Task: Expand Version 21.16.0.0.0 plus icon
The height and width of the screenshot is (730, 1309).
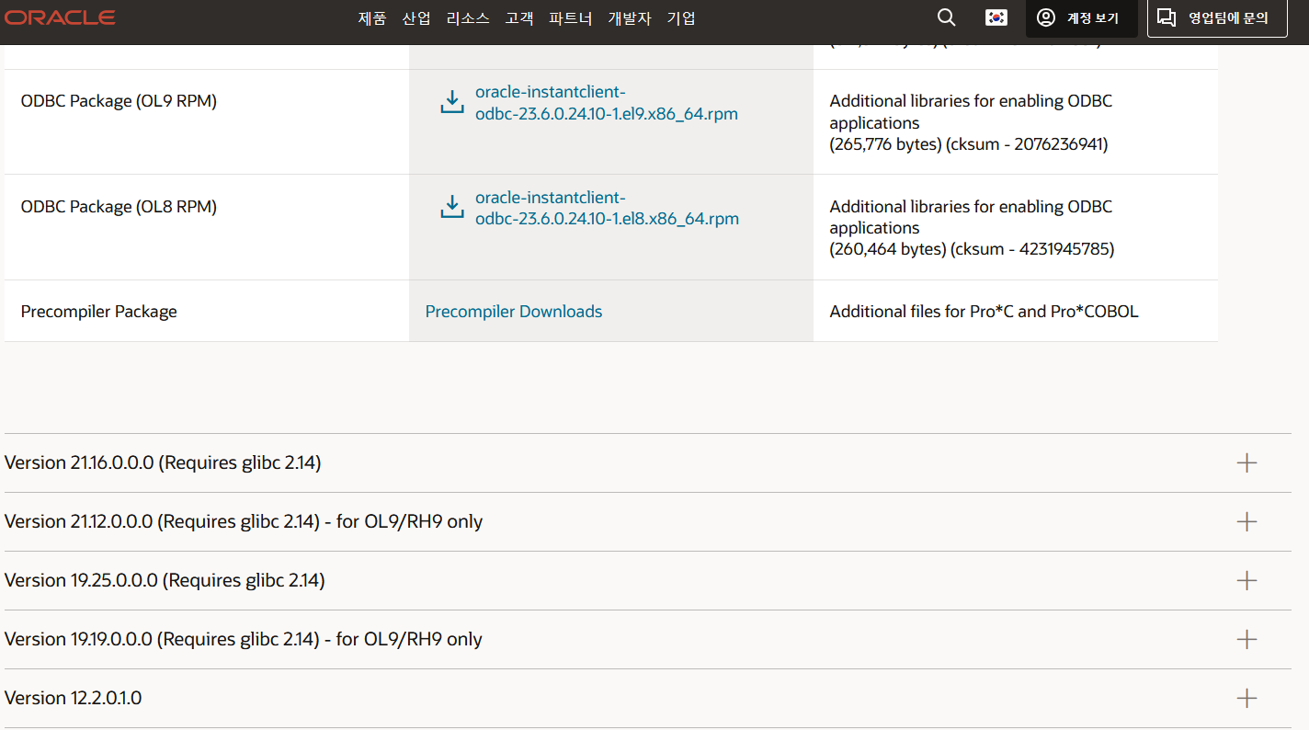Action: click(x=1246, y=462)
